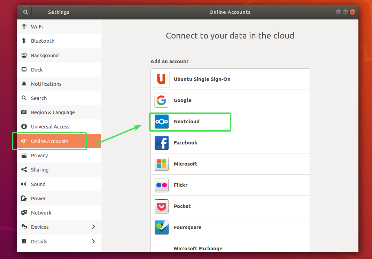
Task: Click the Universal Access person icon
Action: point(24,126)
